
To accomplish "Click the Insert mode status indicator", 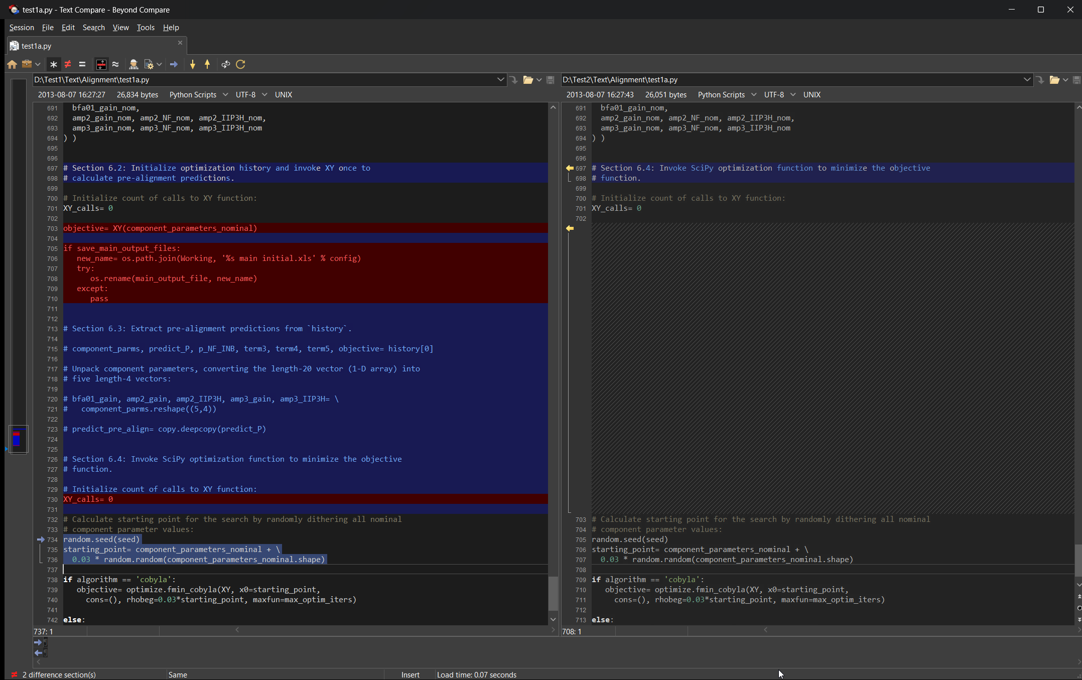I will 411,675.
